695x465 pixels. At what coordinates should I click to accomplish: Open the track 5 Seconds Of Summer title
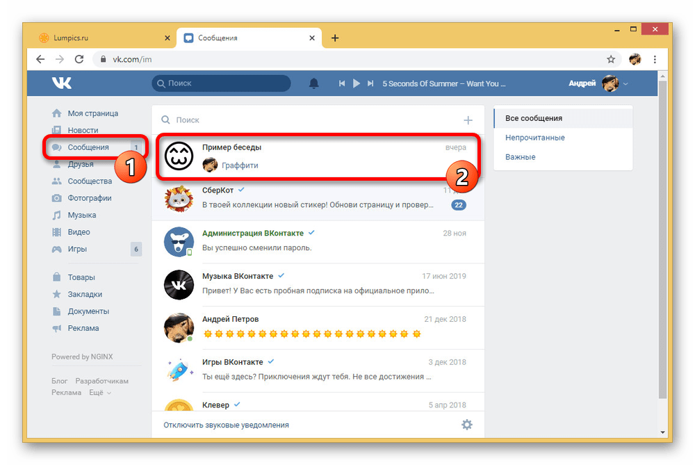(x=443, y=83)
